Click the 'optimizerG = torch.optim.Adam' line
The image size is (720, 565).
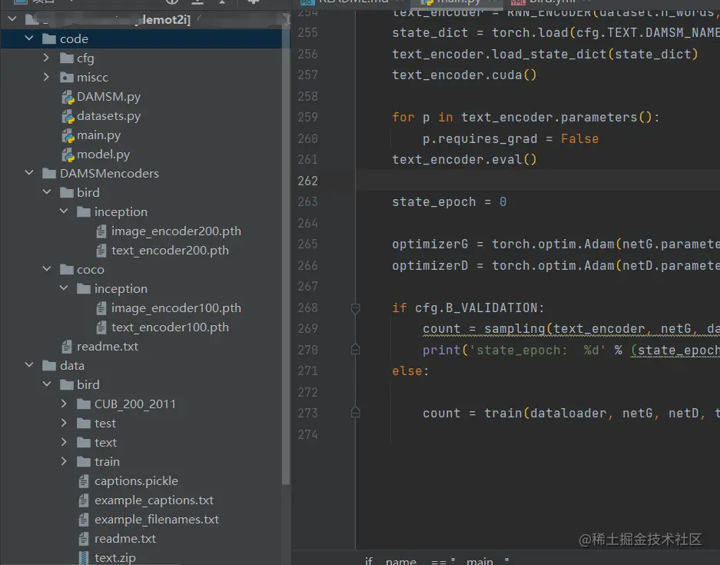click(556, 244)
